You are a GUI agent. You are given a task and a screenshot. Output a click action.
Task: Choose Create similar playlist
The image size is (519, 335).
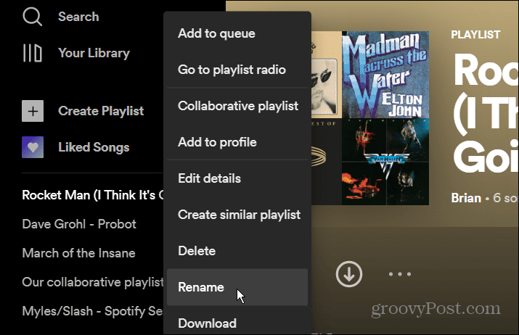click(239, 215)
